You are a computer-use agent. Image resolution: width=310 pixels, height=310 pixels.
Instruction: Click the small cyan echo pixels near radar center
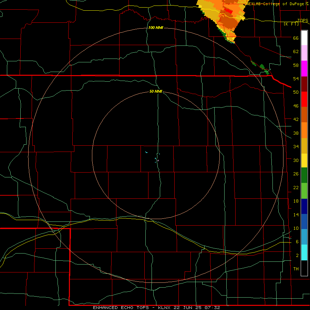pos(156,158)
